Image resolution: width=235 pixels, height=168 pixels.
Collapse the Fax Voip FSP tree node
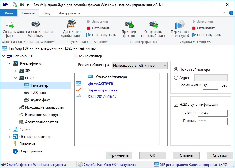4,56
